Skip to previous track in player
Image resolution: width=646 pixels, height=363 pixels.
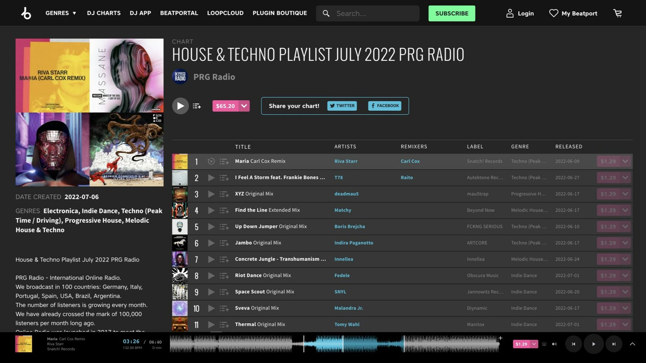pyautogui.click(x=573, y=344)
